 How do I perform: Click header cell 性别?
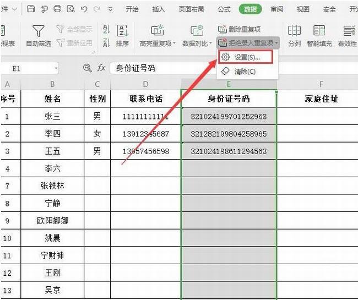point(97,99)
